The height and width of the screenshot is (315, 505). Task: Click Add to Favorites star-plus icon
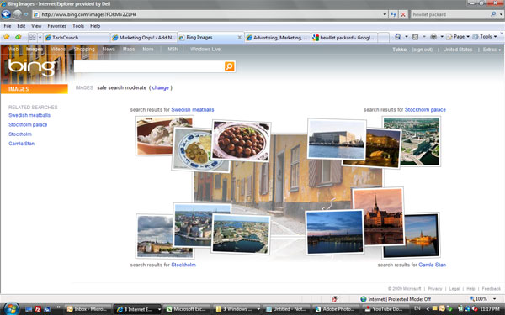point(19,37)
